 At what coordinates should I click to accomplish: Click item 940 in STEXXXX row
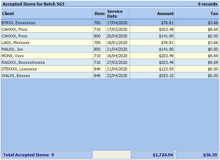click(x=100, y=69)
